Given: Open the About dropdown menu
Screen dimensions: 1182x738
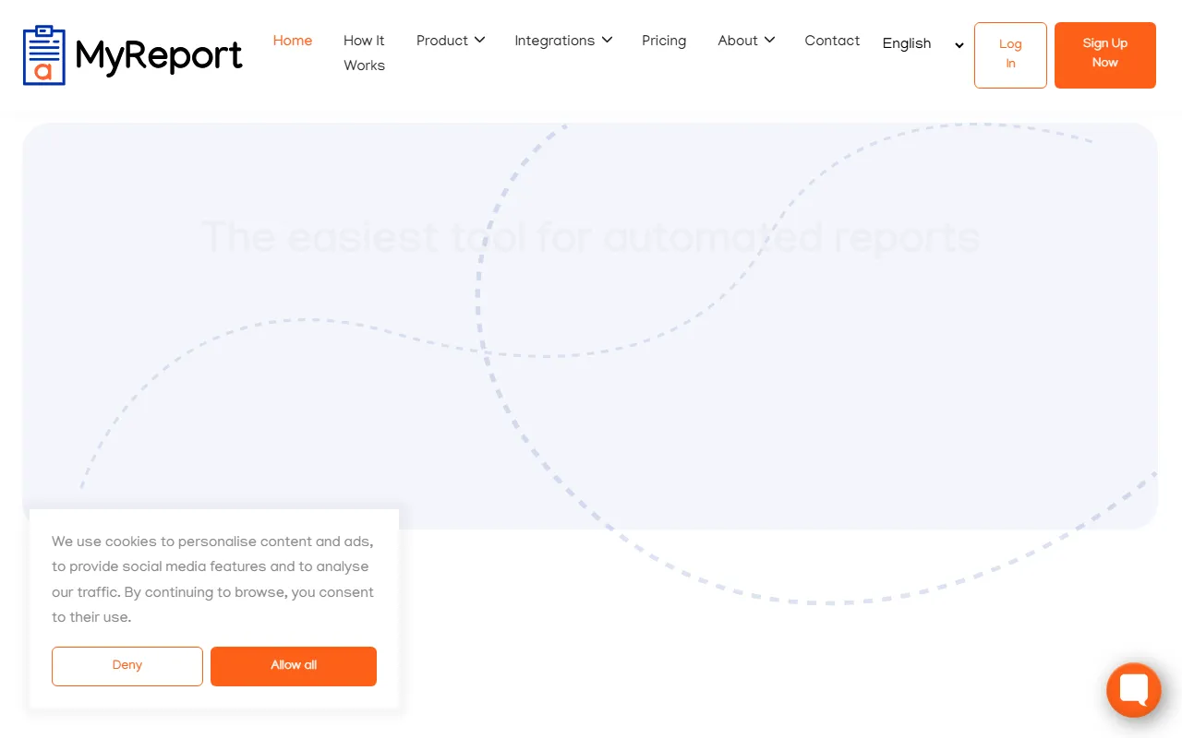Looking at the screenshot, I should 768,40.
